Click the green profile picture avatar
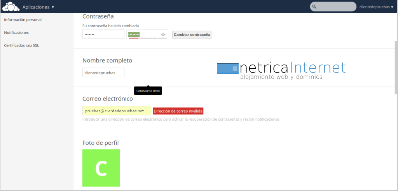The image size is (398, 191). tap(101, 168)
